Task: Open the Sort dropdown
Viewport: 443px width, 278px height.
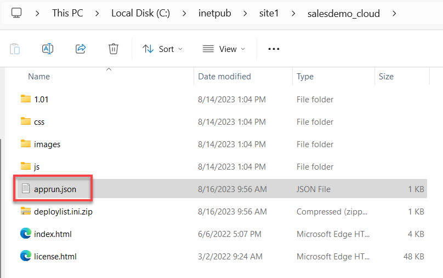Action: click(163, 49)
